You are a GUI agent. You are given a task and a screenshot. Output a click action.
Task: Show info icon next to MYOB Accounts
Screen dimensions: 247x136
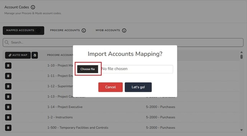click(124, 30)
